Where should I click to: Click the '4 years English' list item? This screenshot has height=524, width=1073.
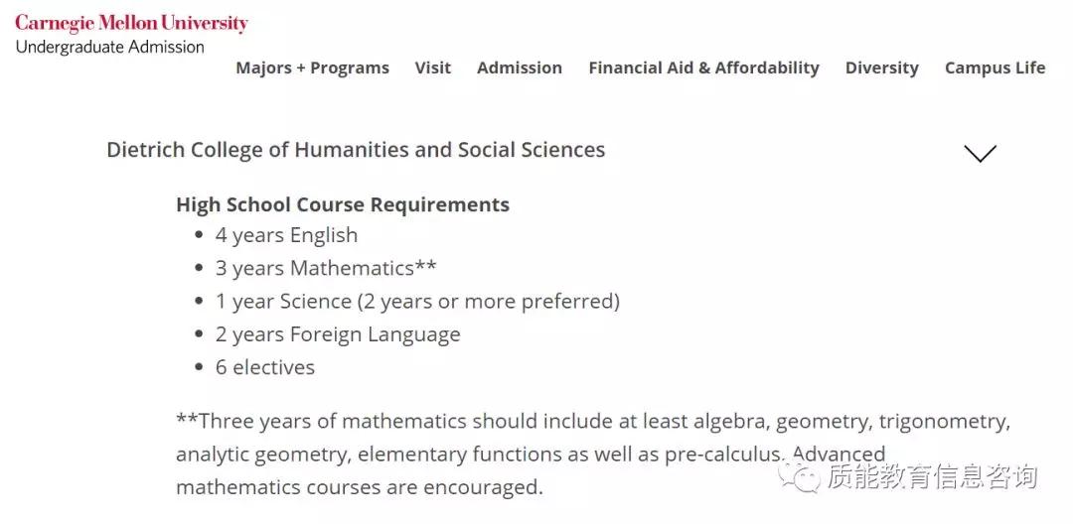pyautogui.click(x=286, y=235)
